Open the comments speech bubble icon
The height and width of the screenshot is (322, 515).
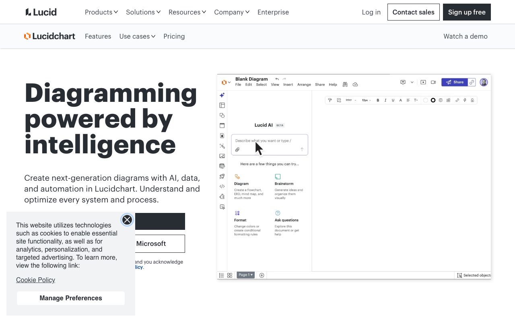coord(403,82)
